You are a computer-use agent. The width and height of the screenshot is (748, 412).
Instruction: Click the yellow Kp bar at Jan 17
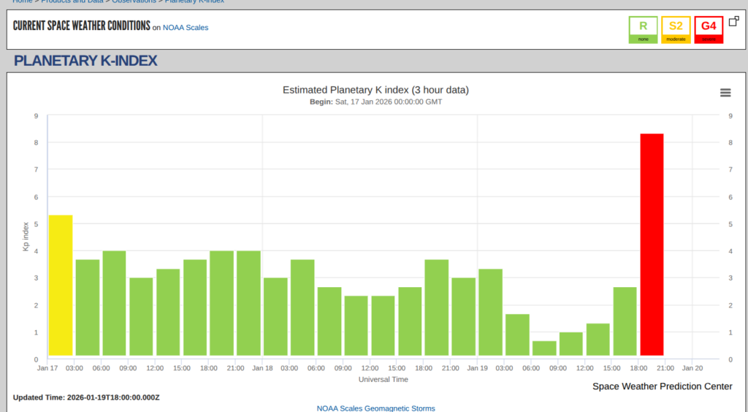61,285
